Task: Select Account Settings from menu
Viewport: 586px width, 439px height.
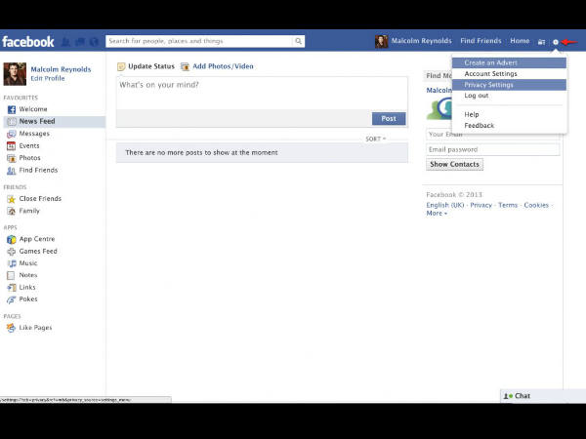Action: pos(509,74)
